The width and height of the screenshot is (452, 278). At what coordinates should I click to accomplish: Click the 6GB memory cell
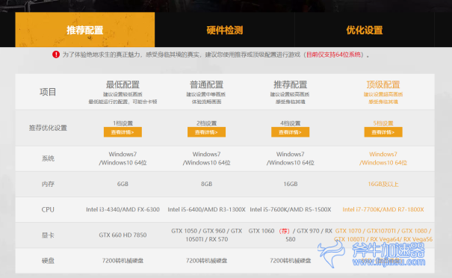(x=123, y=184)
